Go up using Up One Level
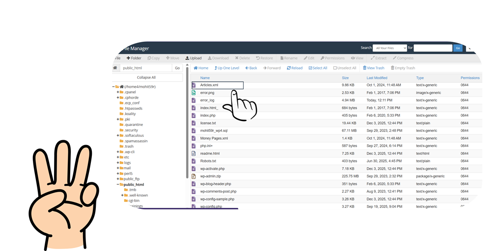The width and height of the screenshot is (503, 251). [x=216, y=68]
